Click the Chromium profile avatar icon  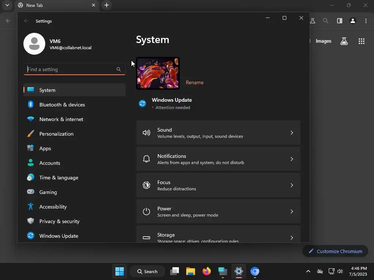click(x=352, y=21)
